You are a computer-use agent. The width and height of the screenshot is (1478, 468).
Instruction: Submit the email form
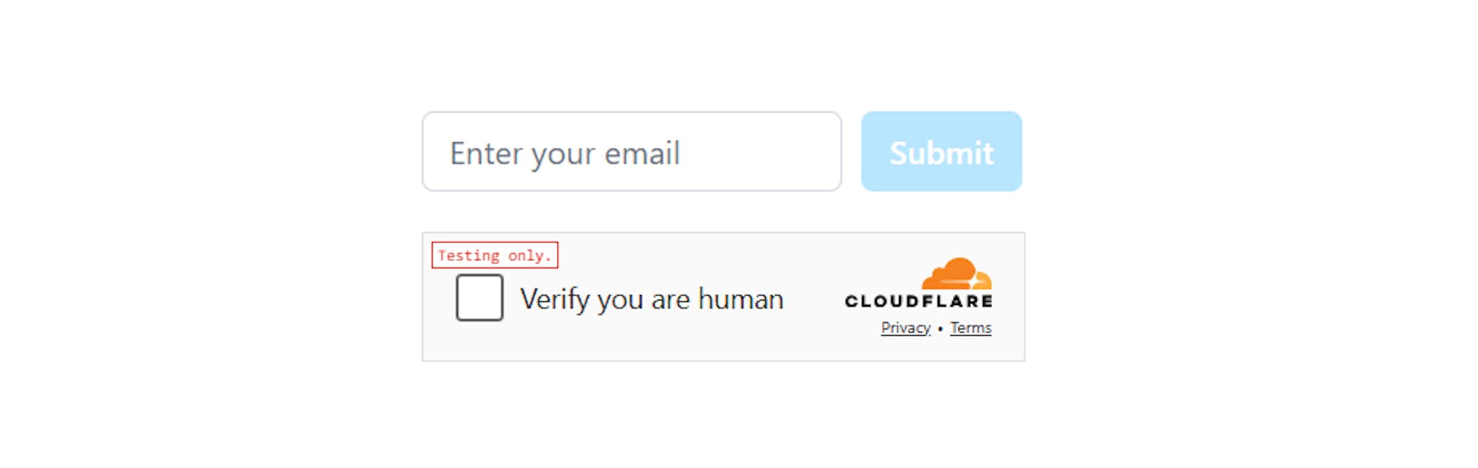point(941,151)
